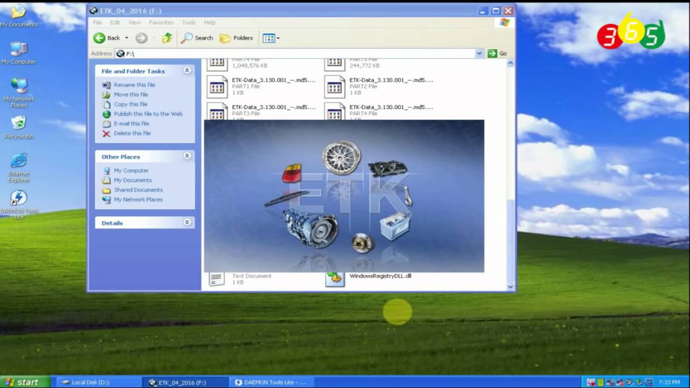Screen dimensions: 690x388
Task: Open the Back history dropdown arrow
Action: tap(127, 38)
